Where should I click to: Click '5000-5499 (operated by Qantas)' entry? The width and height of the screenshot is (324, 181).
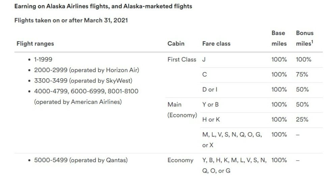click(x=81, y=160)
